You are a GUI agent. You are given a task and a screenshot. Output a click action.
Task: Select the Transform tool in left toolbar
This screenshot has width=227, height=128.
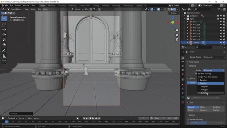point(4,45)
